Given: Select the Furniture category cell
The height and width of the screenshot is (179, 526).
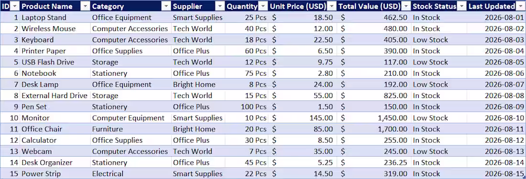Looking at the screenshot, I should pyautogui.click(x=131, y=129).
